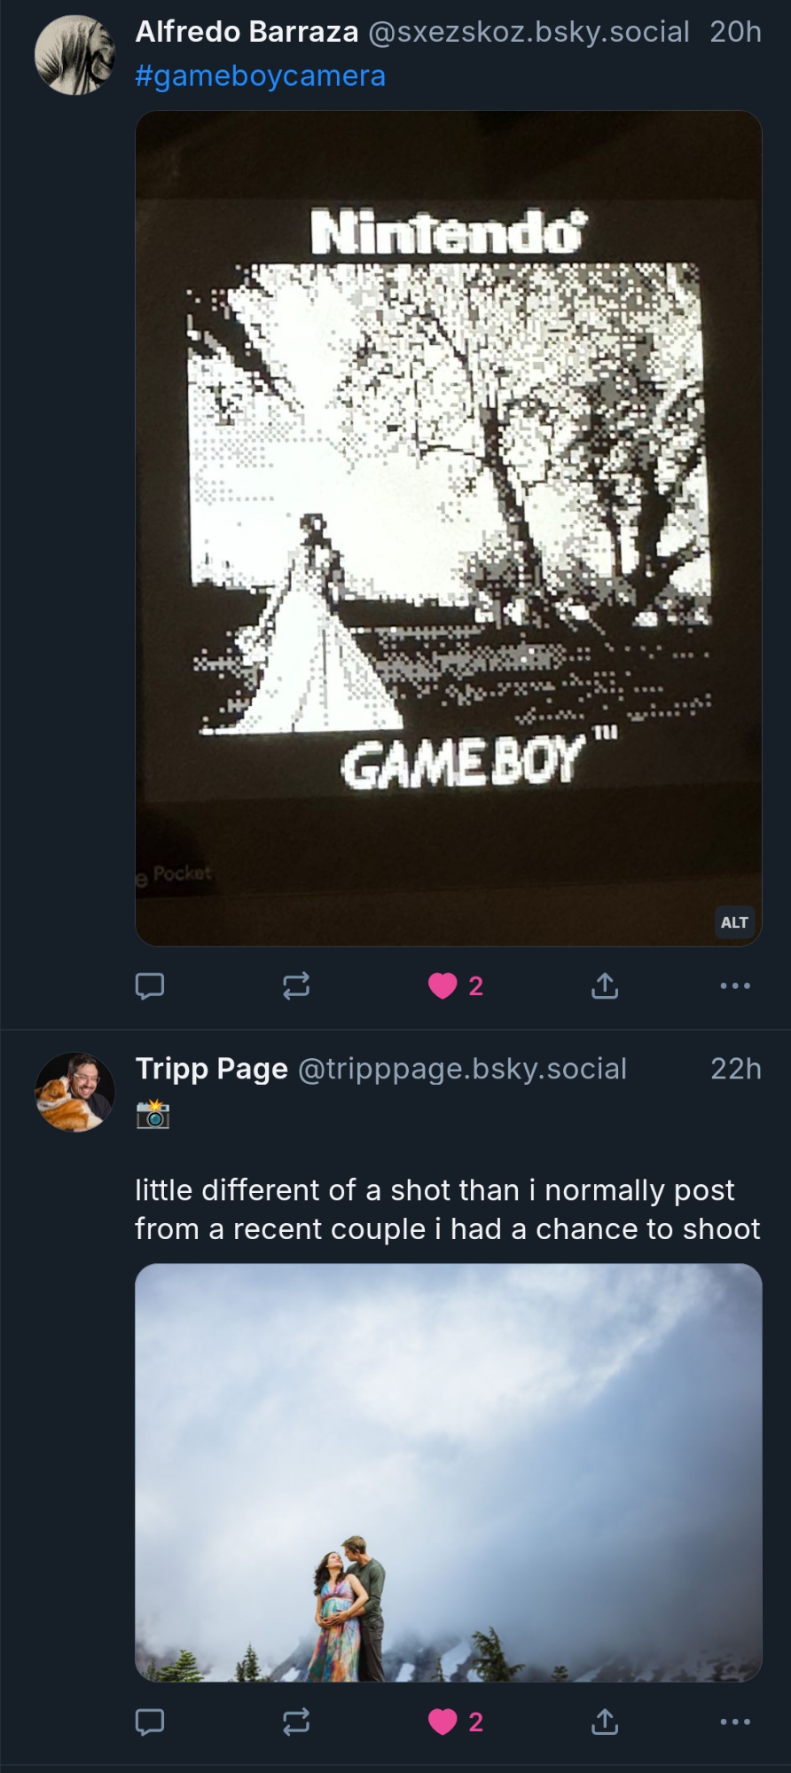Open Alfredo Barraza's profile via display name

(247, 32)
